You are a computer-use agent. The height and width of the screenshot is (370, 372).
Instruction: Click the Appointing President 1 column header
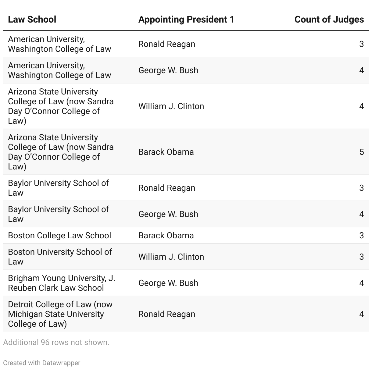pyautogui.click(x=186, y=20)
